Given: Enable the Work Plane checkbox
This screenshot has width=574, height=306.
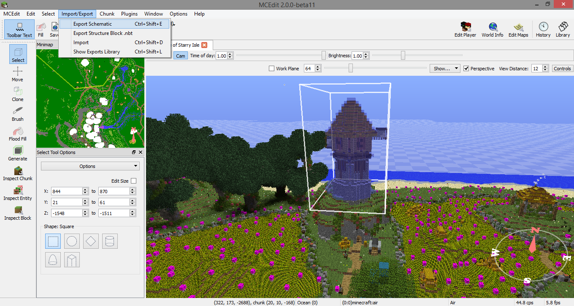Looking at the screenshot, I should click(x=271, y=68).
